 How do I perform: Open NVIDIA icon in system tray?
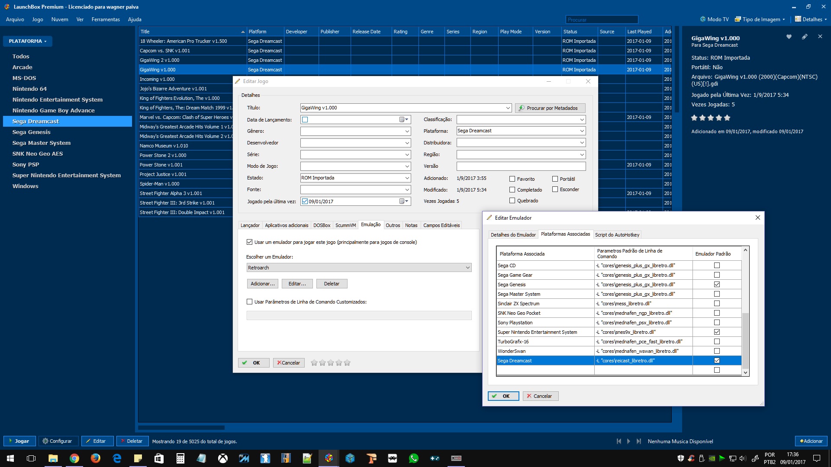712,458
